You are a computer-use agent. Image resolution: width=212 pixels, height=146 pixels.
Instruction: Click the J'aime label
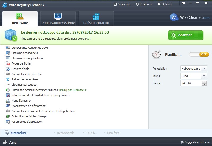click(x=13, y=143)
